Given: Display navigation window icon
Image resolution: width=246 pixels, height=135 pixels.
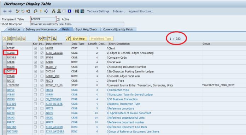Looking at the screenshot, I should [59, 11].
